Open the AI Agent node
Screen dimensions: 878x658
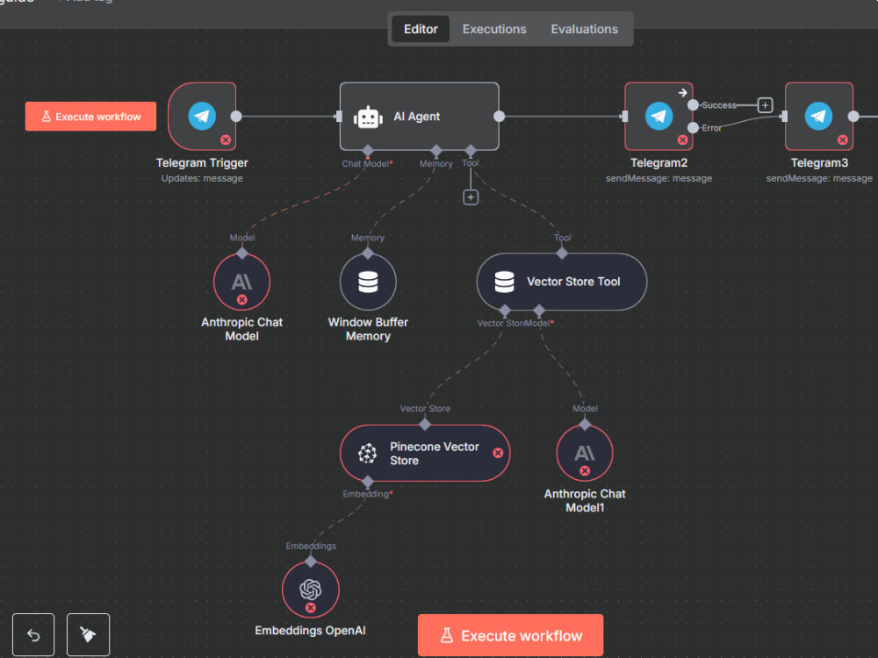click(x=420, y=117)
